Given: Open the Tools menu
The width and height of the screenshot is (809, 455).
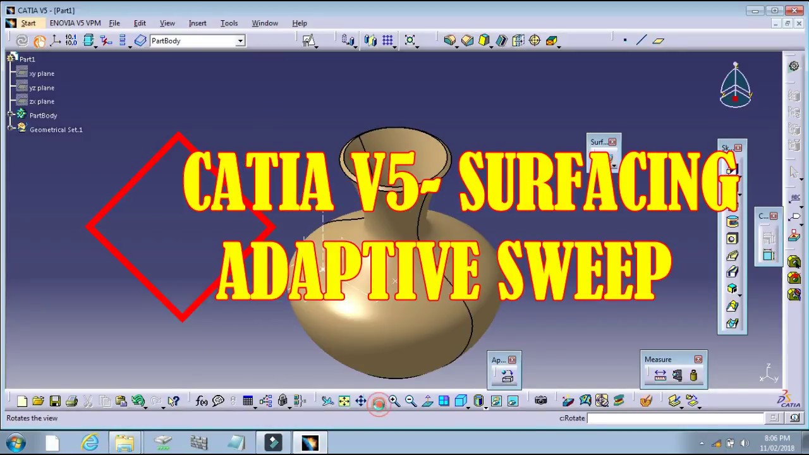Looking at the screenshot, I should click(x=229, y=23).
